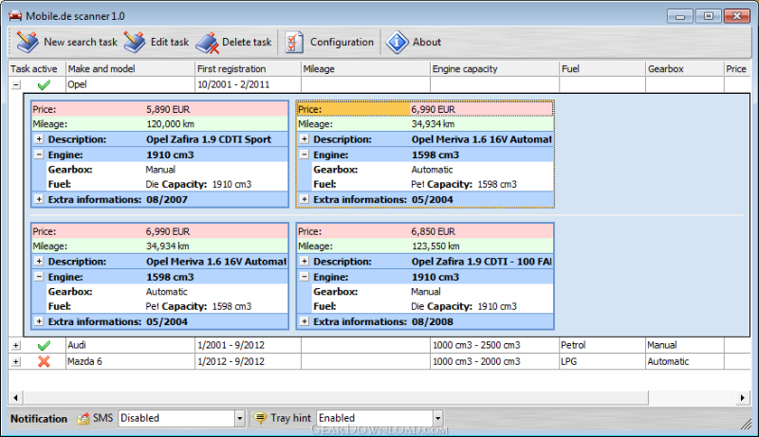Sort by Task active column header
The height and width of the screenshot is (437, 759).
coord(37,68)
